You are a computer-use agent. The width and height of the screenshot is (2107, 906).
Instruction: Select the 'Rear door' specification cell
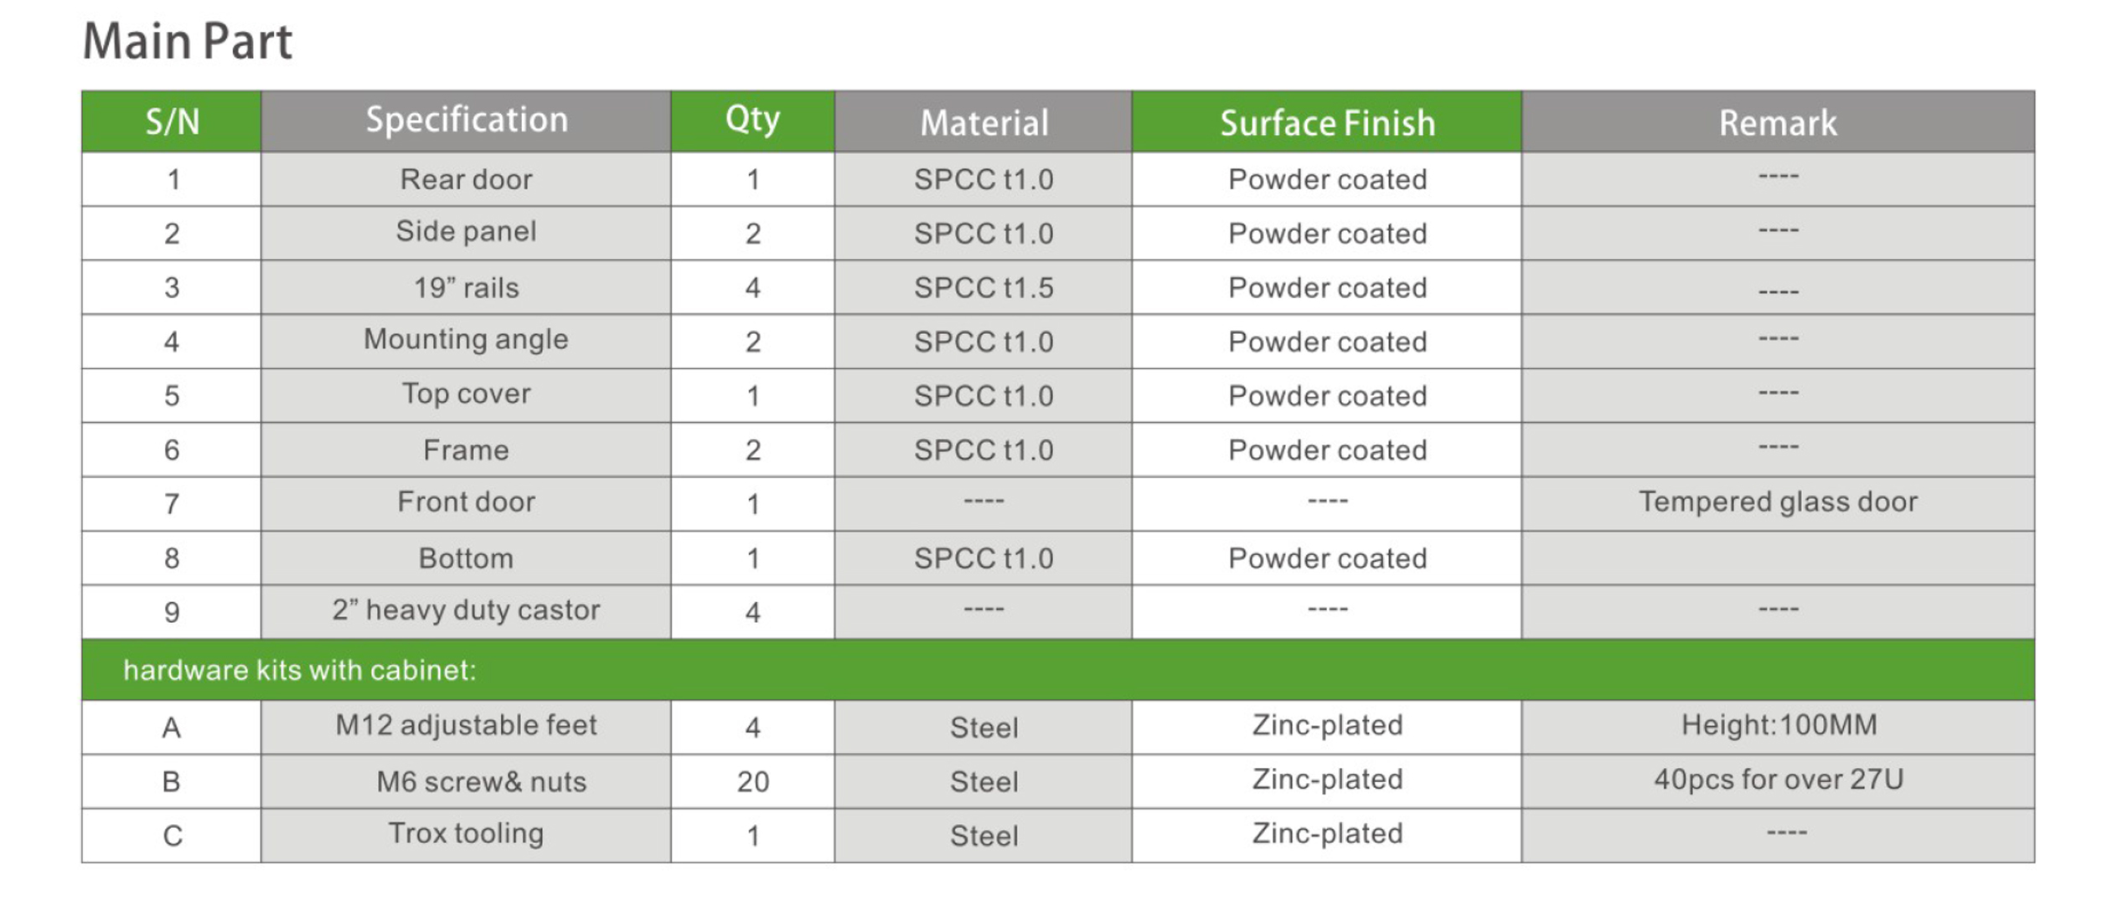[466, 179]
